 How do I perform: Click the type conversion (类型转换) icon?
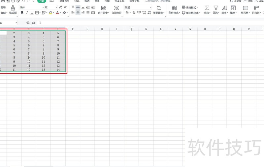(x=159, y=8)
